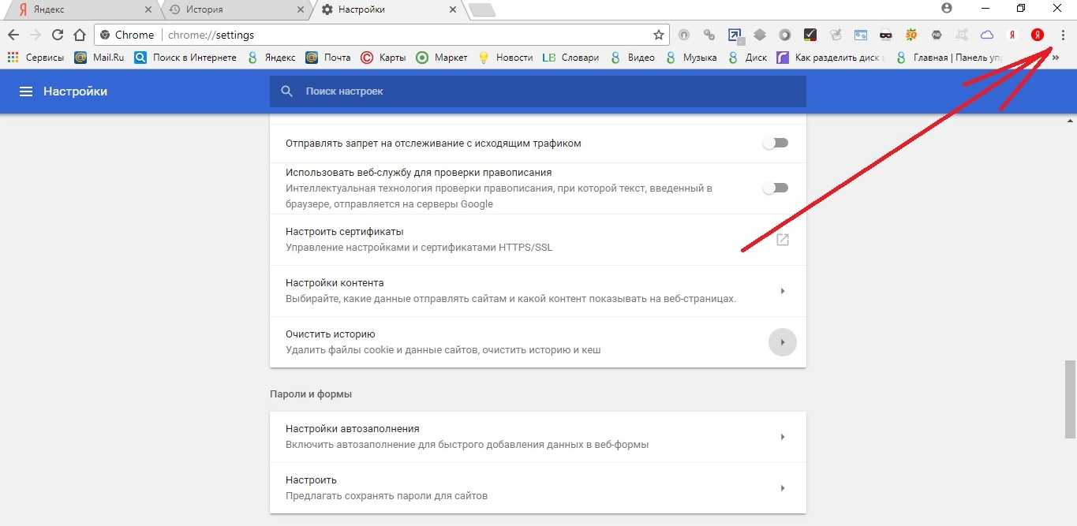Click the blue window screenshot extension icon
Screen dimensions: 1077x526
pyautogui.click(x=861, y=35)
